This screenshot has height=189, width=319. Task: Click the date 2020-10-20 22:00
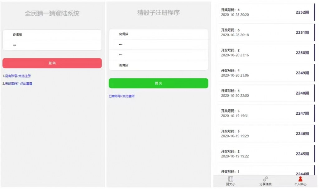[x=235, y=96]
